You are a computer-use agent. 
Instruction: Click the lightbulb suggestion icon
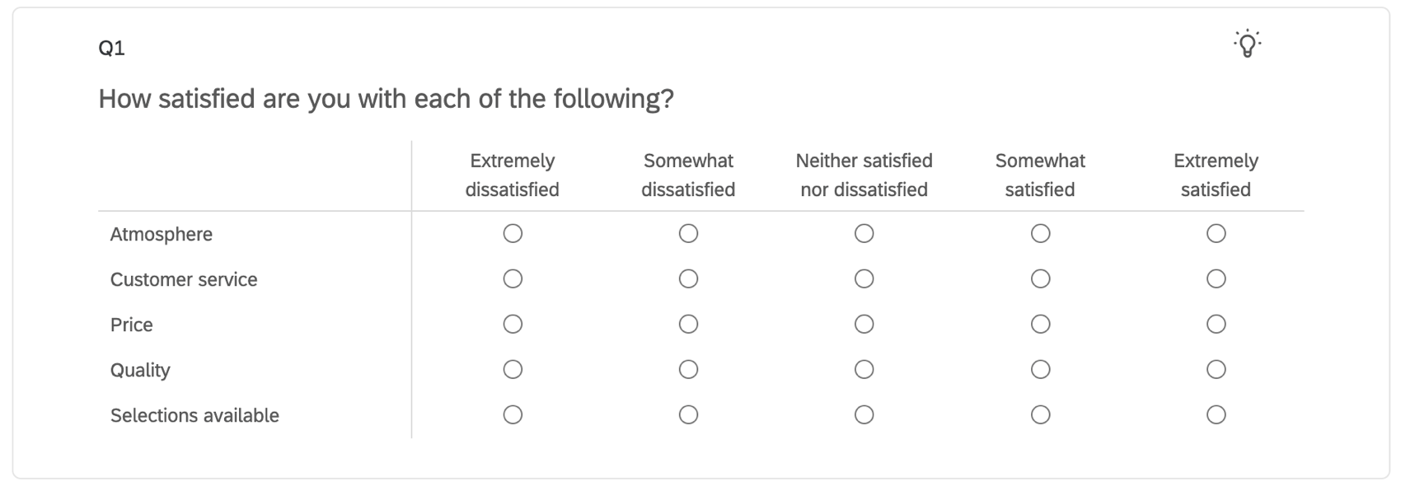1247,44
